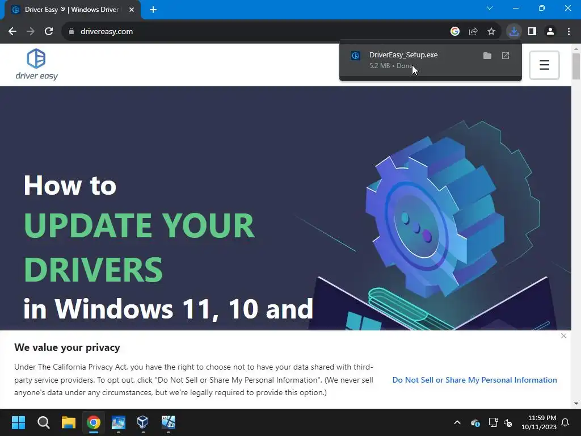
Task: Open the Windows Start menu
Action: click(x=18, y=422)
